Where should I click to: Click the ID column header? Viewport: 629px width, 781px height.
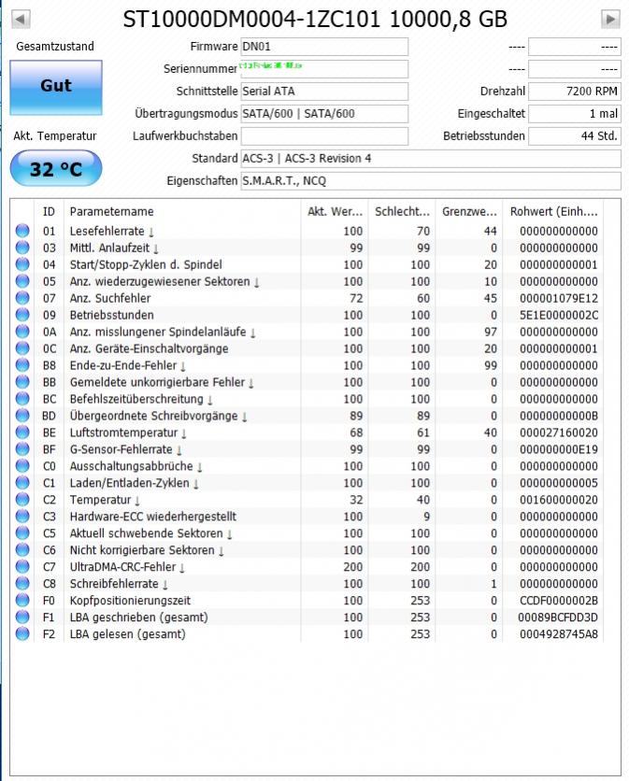pos(49,212)
